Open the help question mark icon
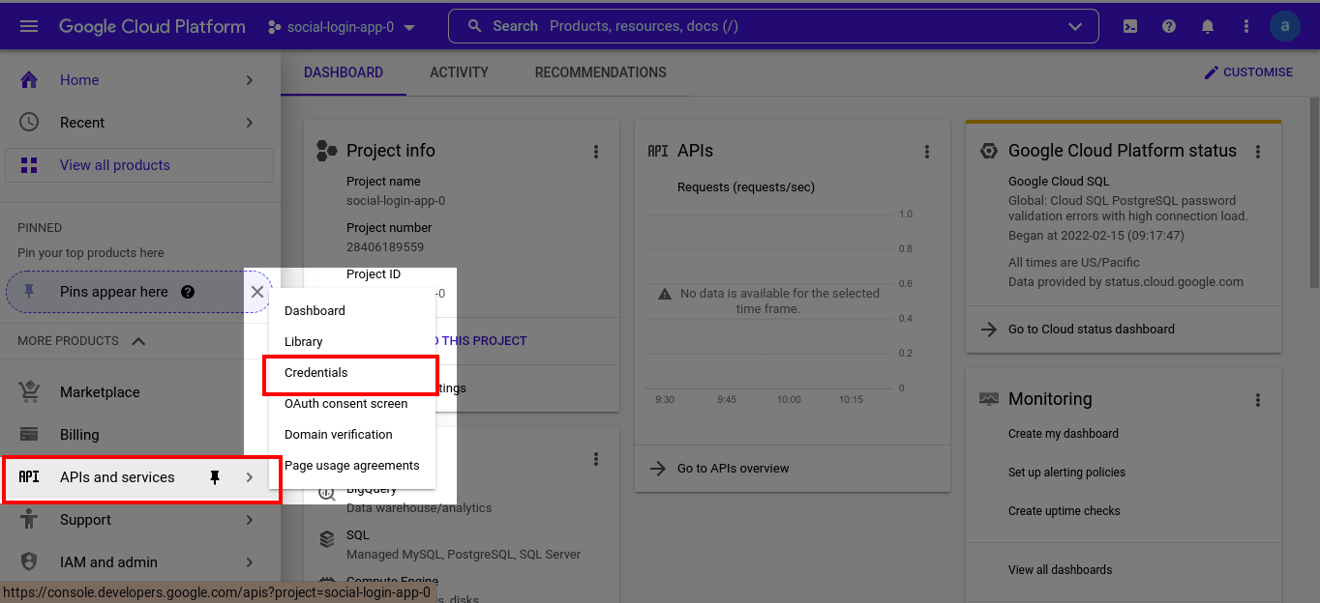The image size is (1320, 603). tap(1169, 26)
